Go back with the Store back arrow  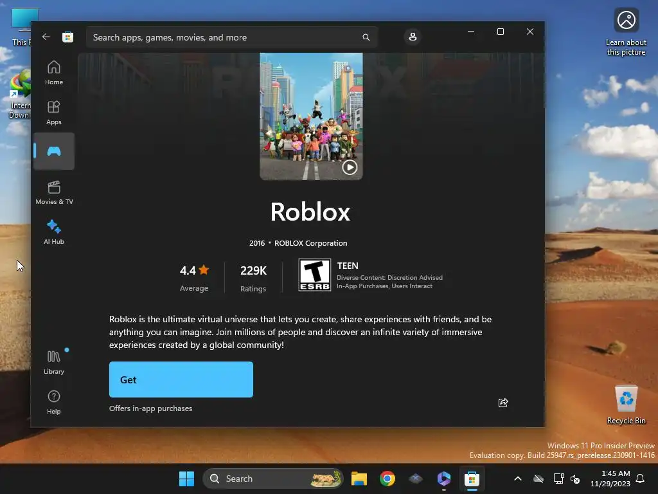(x=46, y=37)
